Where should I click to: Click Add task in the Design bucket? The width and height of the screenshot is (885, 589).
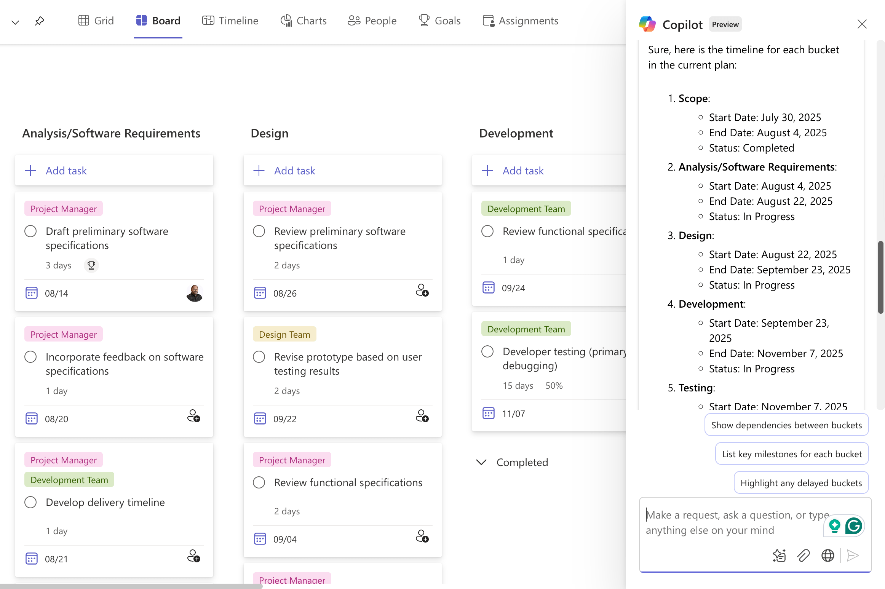pos(294,171)
